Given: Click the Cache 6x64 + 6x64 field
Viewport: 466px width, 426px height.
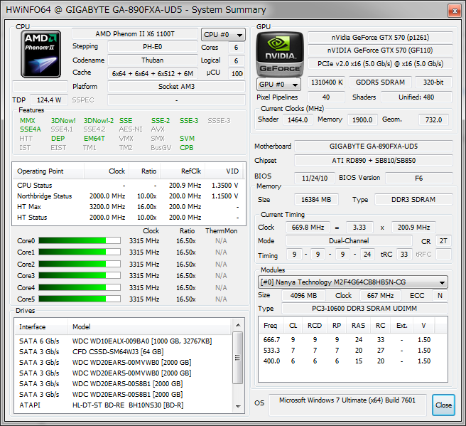Looking at the screenshot, I should click(153, 73).
